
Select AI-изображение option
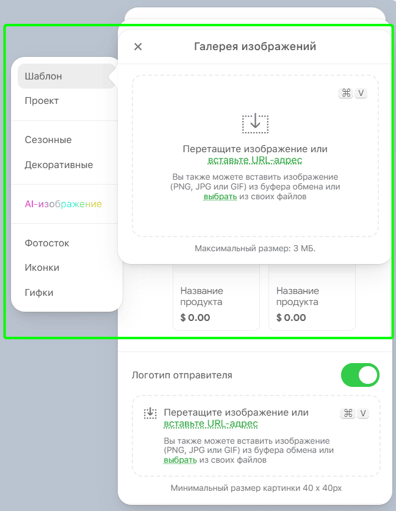click(63, 204)
